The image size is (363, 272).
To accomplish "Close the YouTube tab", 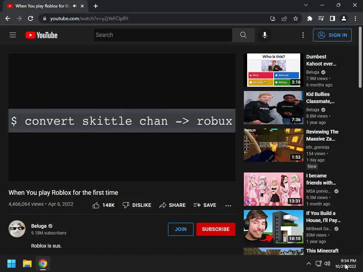I will 82,6.
